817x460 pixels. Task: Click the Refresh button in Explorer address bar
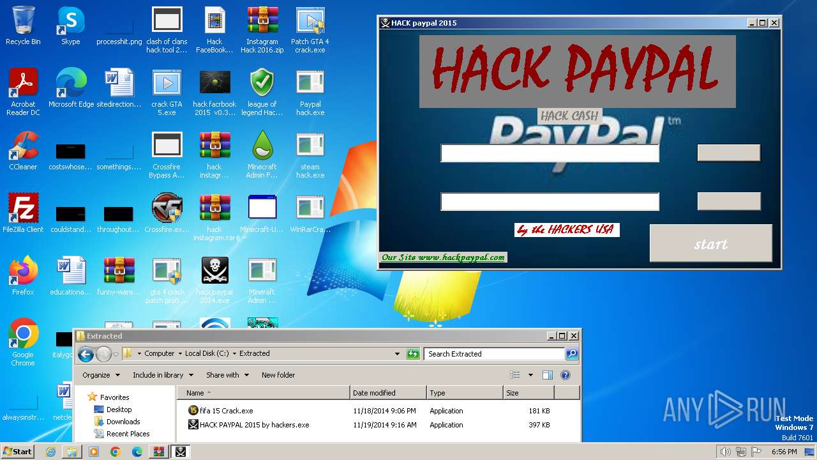click(x=413, y=353)
